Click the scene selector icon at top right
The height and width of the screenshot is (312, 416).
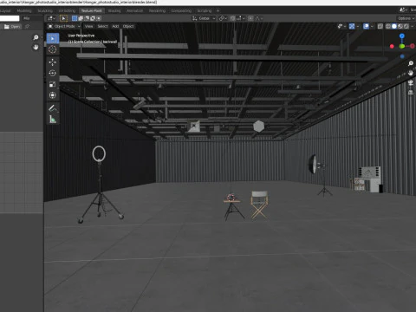pos(403,10)
